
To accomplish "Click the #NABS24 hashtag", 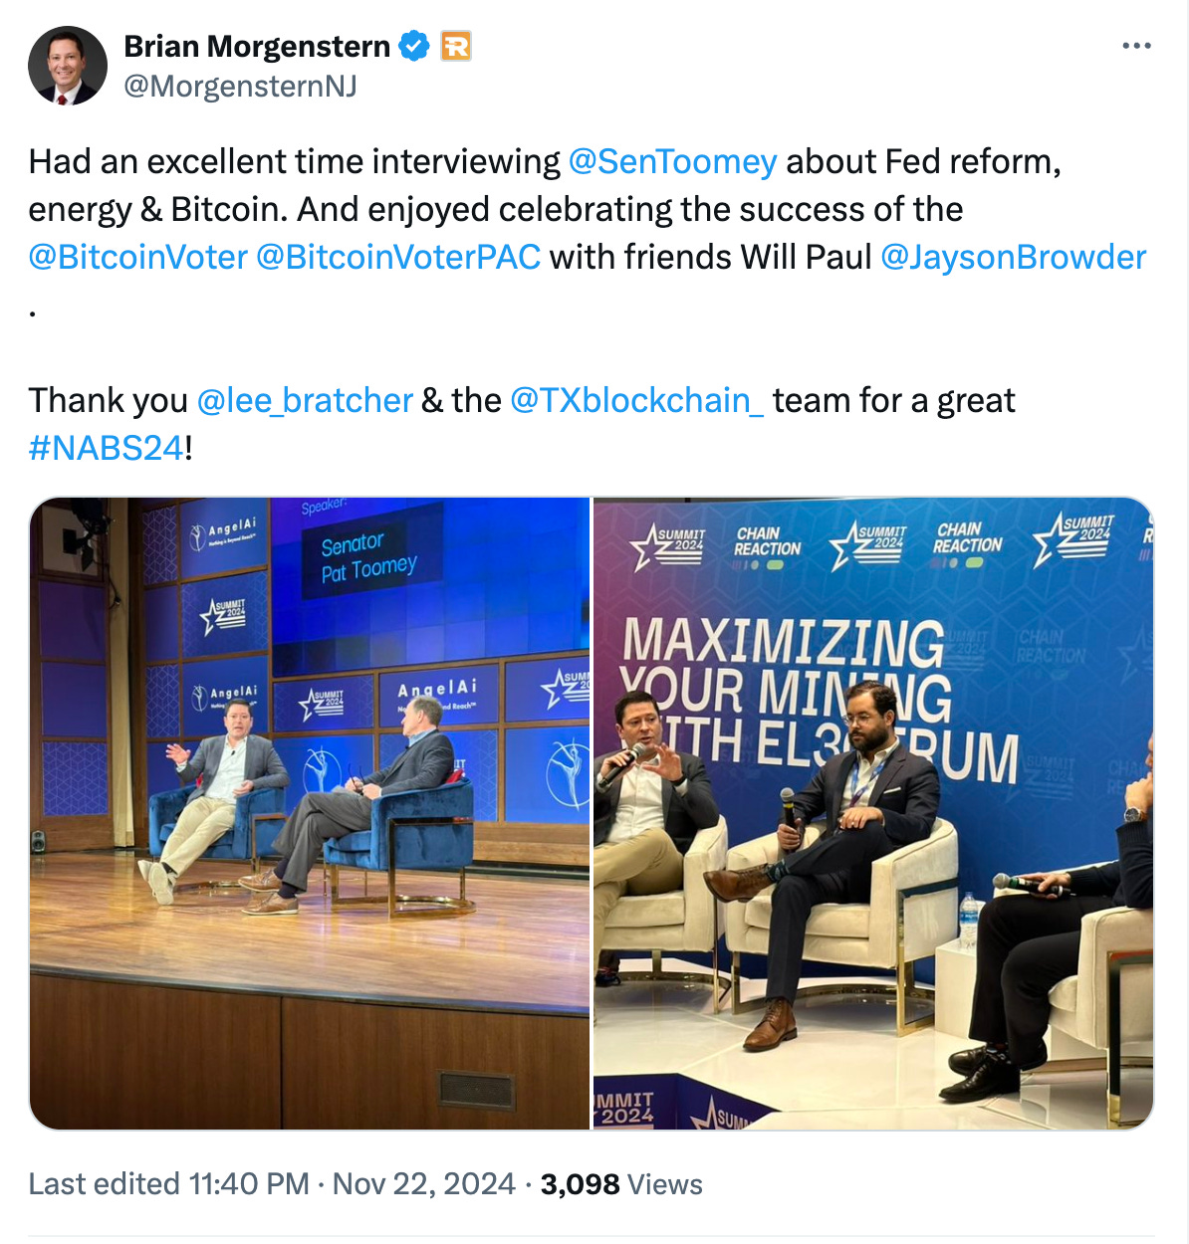I will pos(107,448).
